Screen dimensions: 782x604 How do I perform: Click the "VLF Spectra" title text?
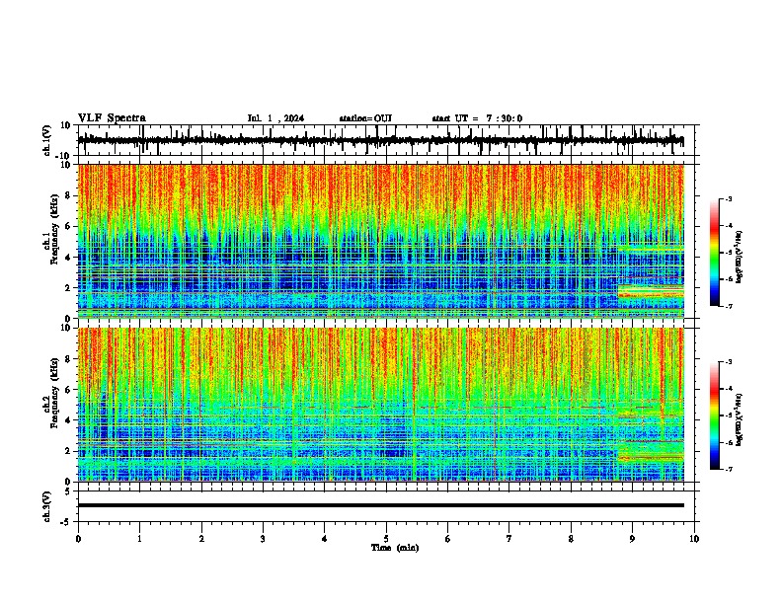tap(112, 118)
